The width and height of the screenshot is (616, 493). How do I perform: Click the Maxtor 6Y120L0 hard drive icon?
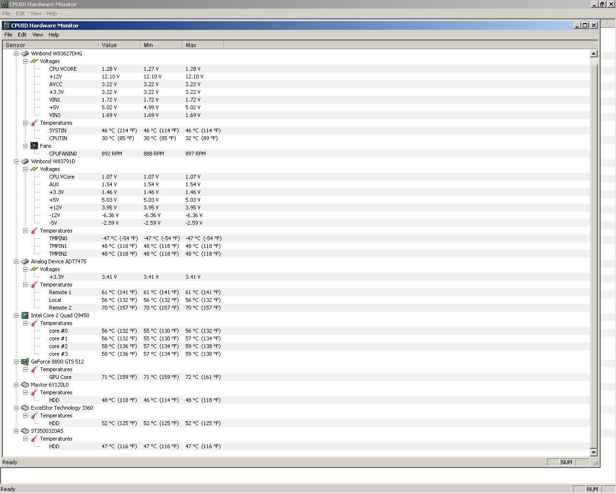coord(25,385)
